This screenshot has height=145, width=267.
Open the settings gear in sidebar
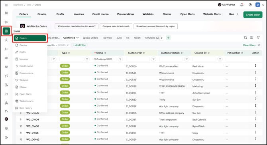[6, 128]
